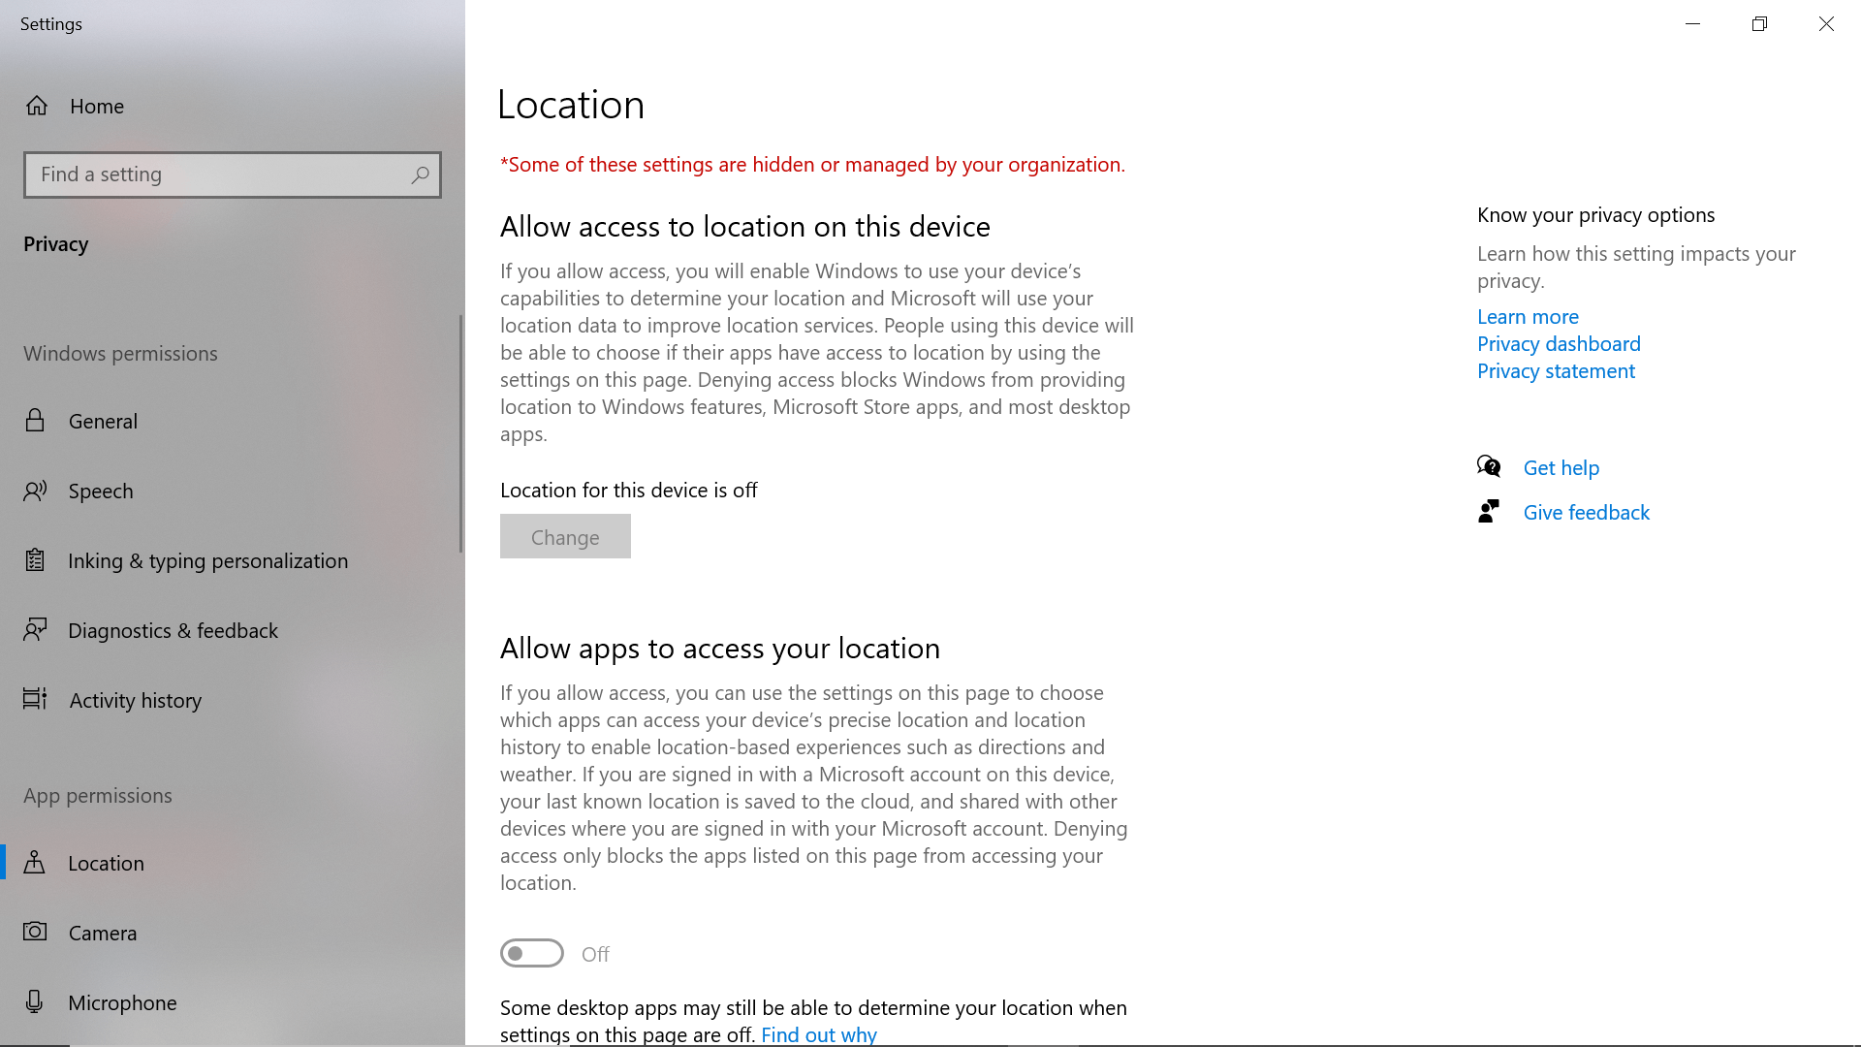Open the Location sidebar item

(106, 863)
